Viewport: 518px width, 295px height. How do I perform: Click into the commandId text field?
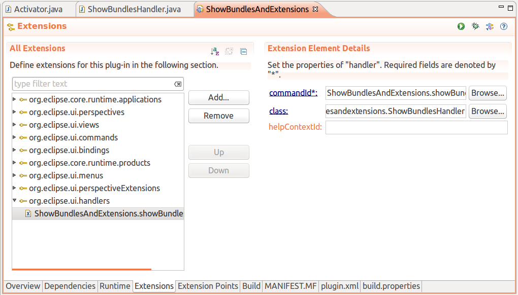tap(396, 93)
